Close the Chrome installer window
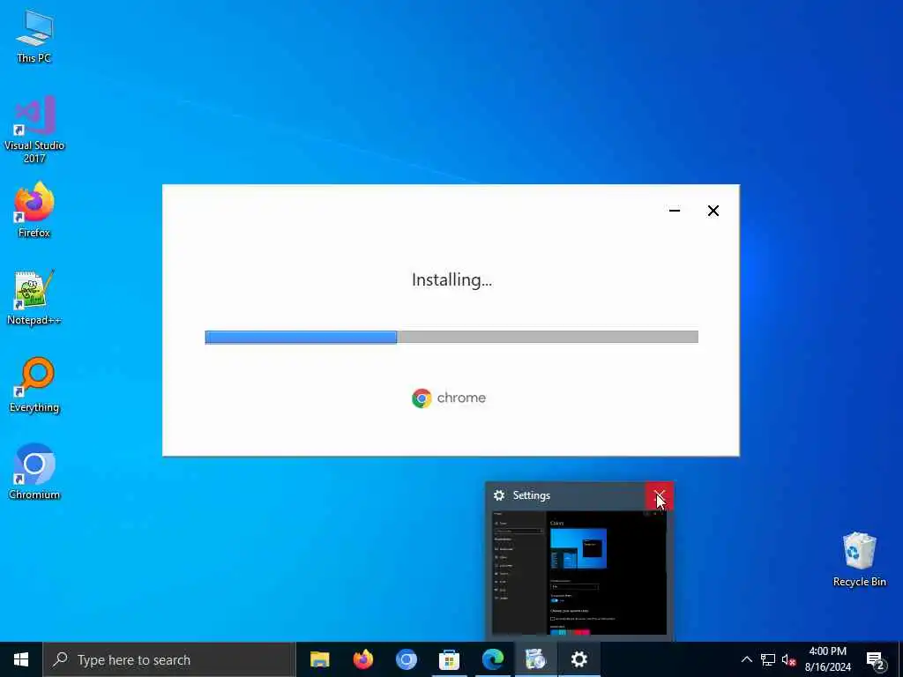The image size is (903, 677). click(x=713, y=211)
